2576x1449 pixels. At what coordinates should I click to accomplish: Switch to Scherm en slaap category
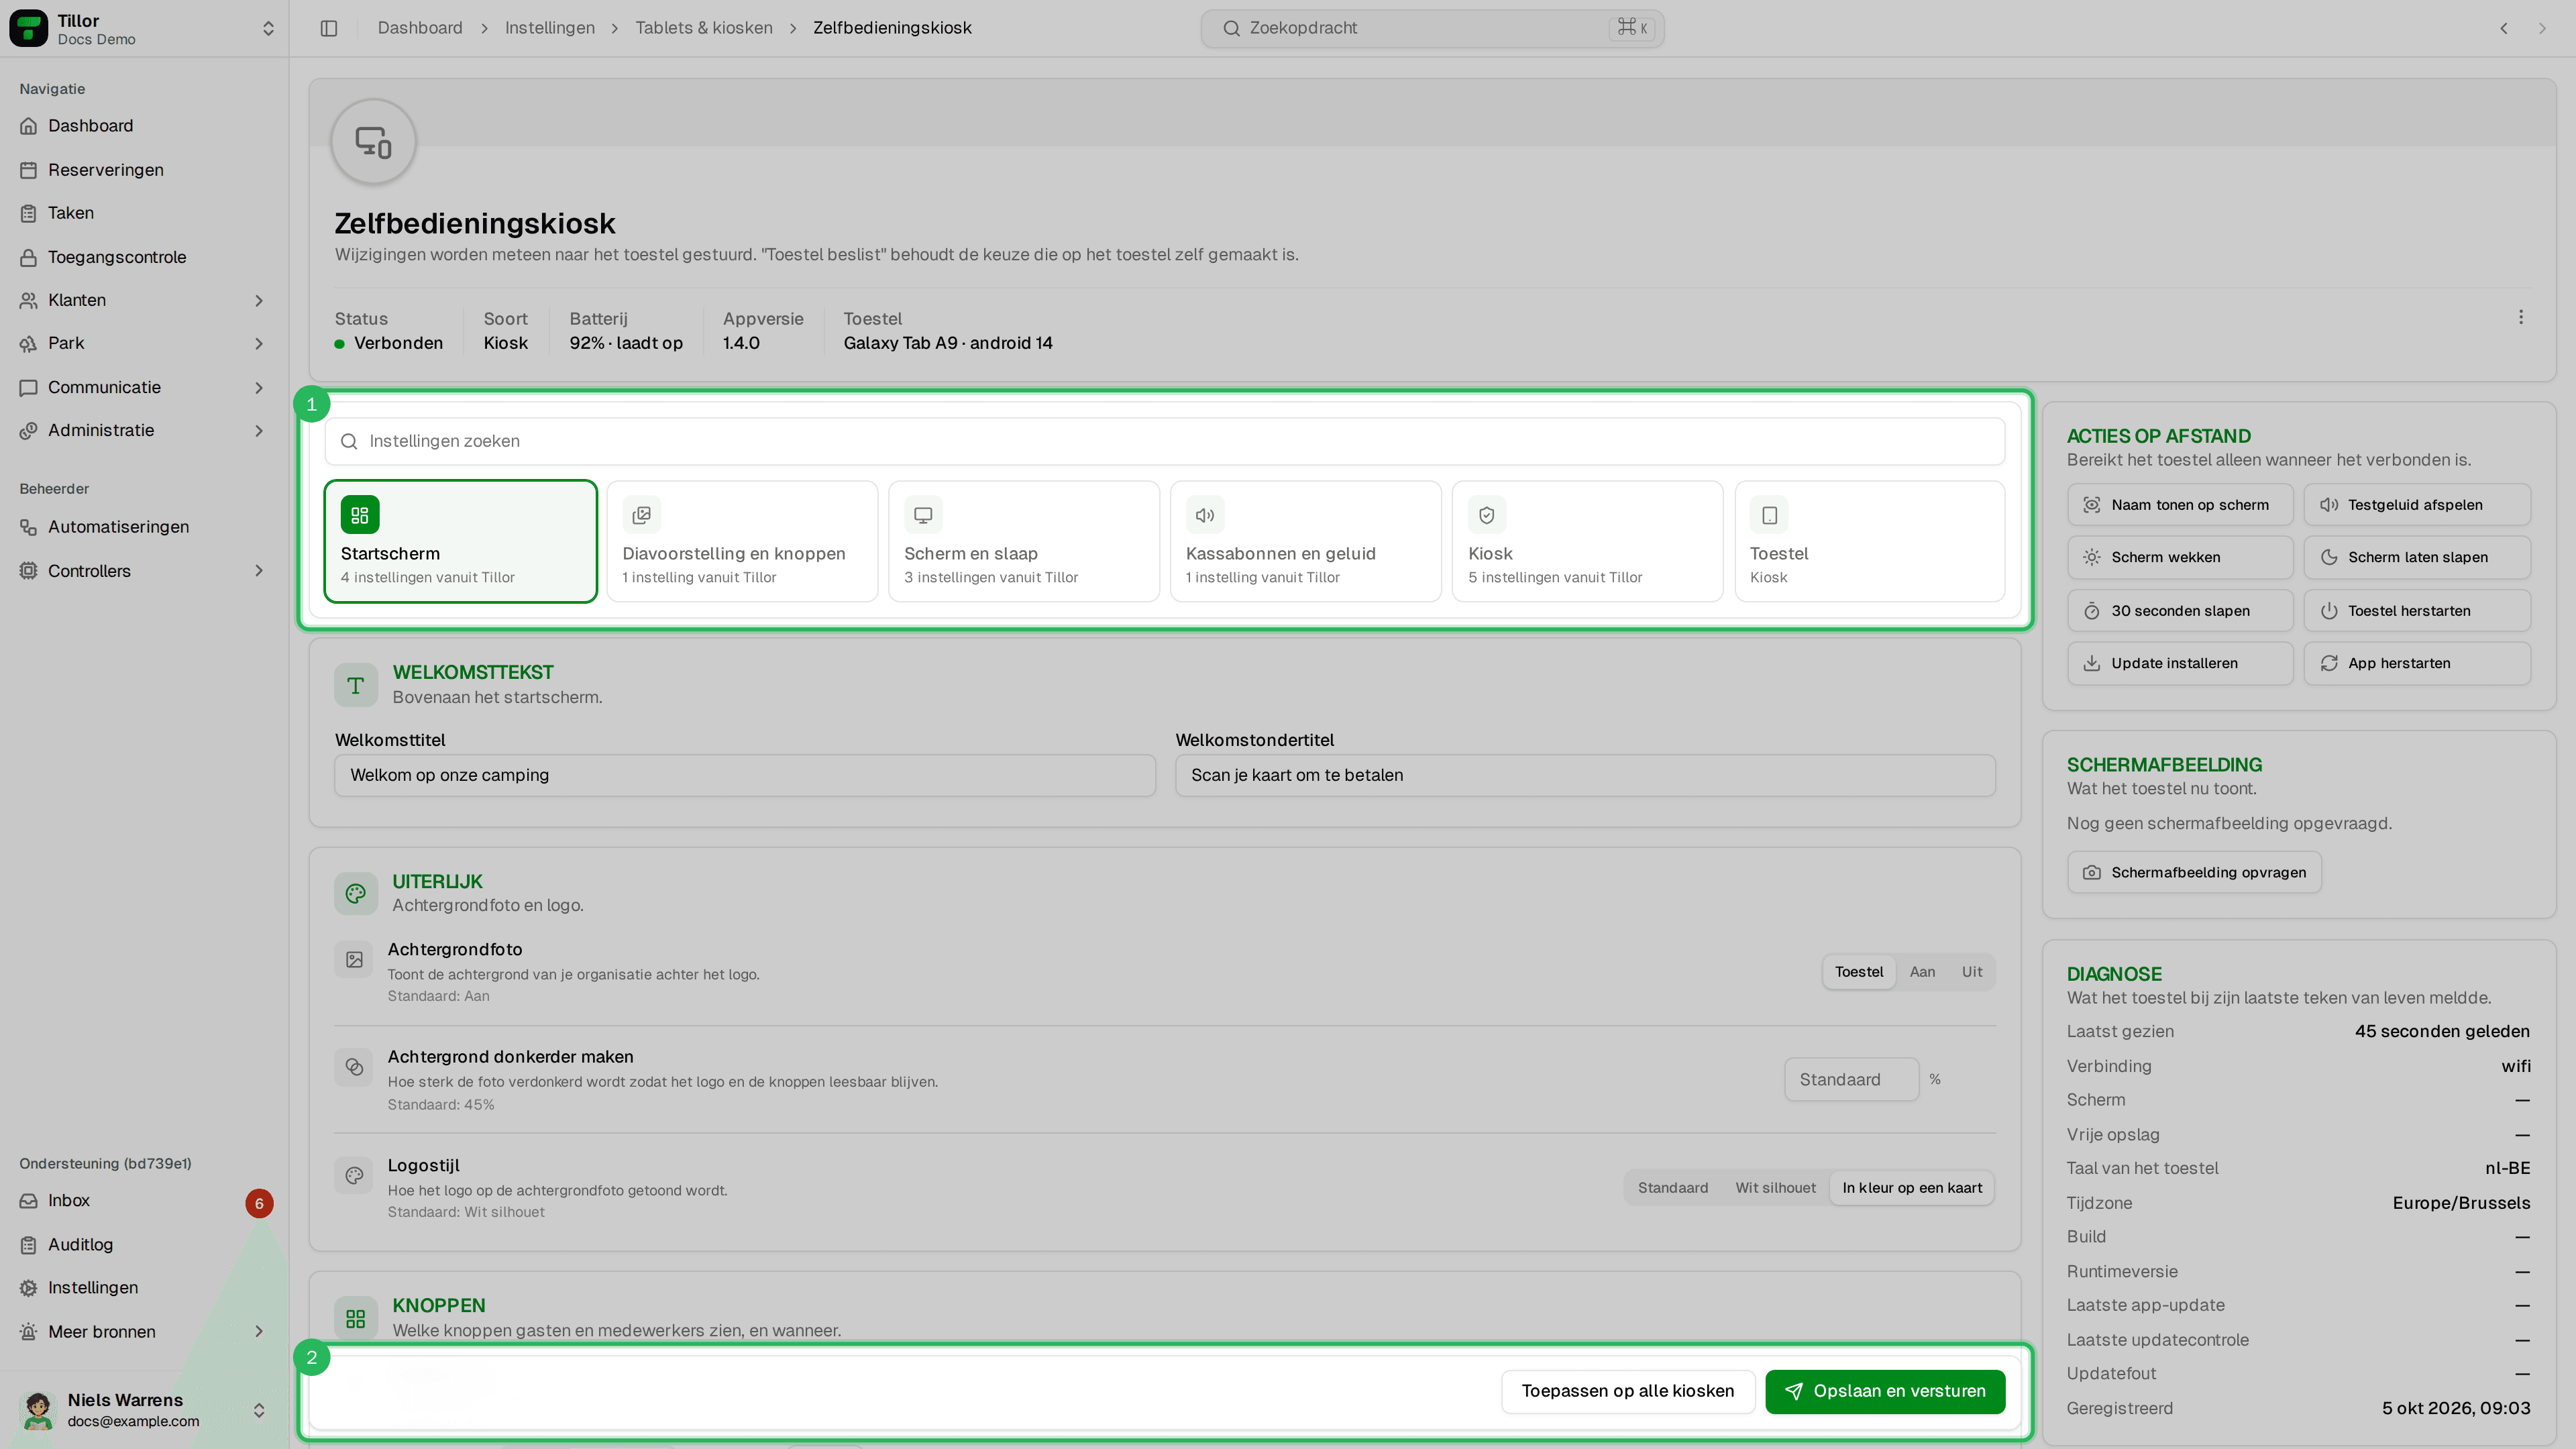pos(1023,541)
